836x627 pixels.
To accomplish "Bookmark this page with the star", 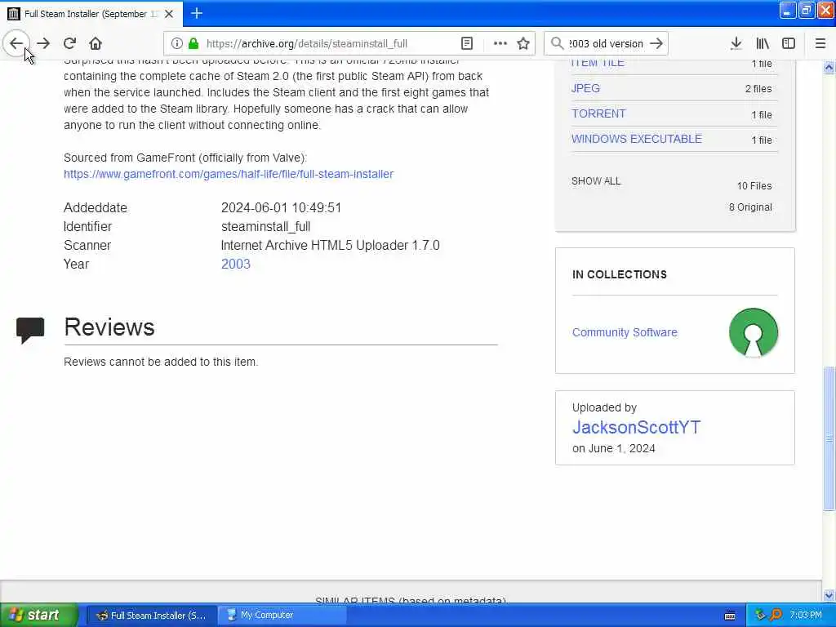I will click(x=523, y=43).
